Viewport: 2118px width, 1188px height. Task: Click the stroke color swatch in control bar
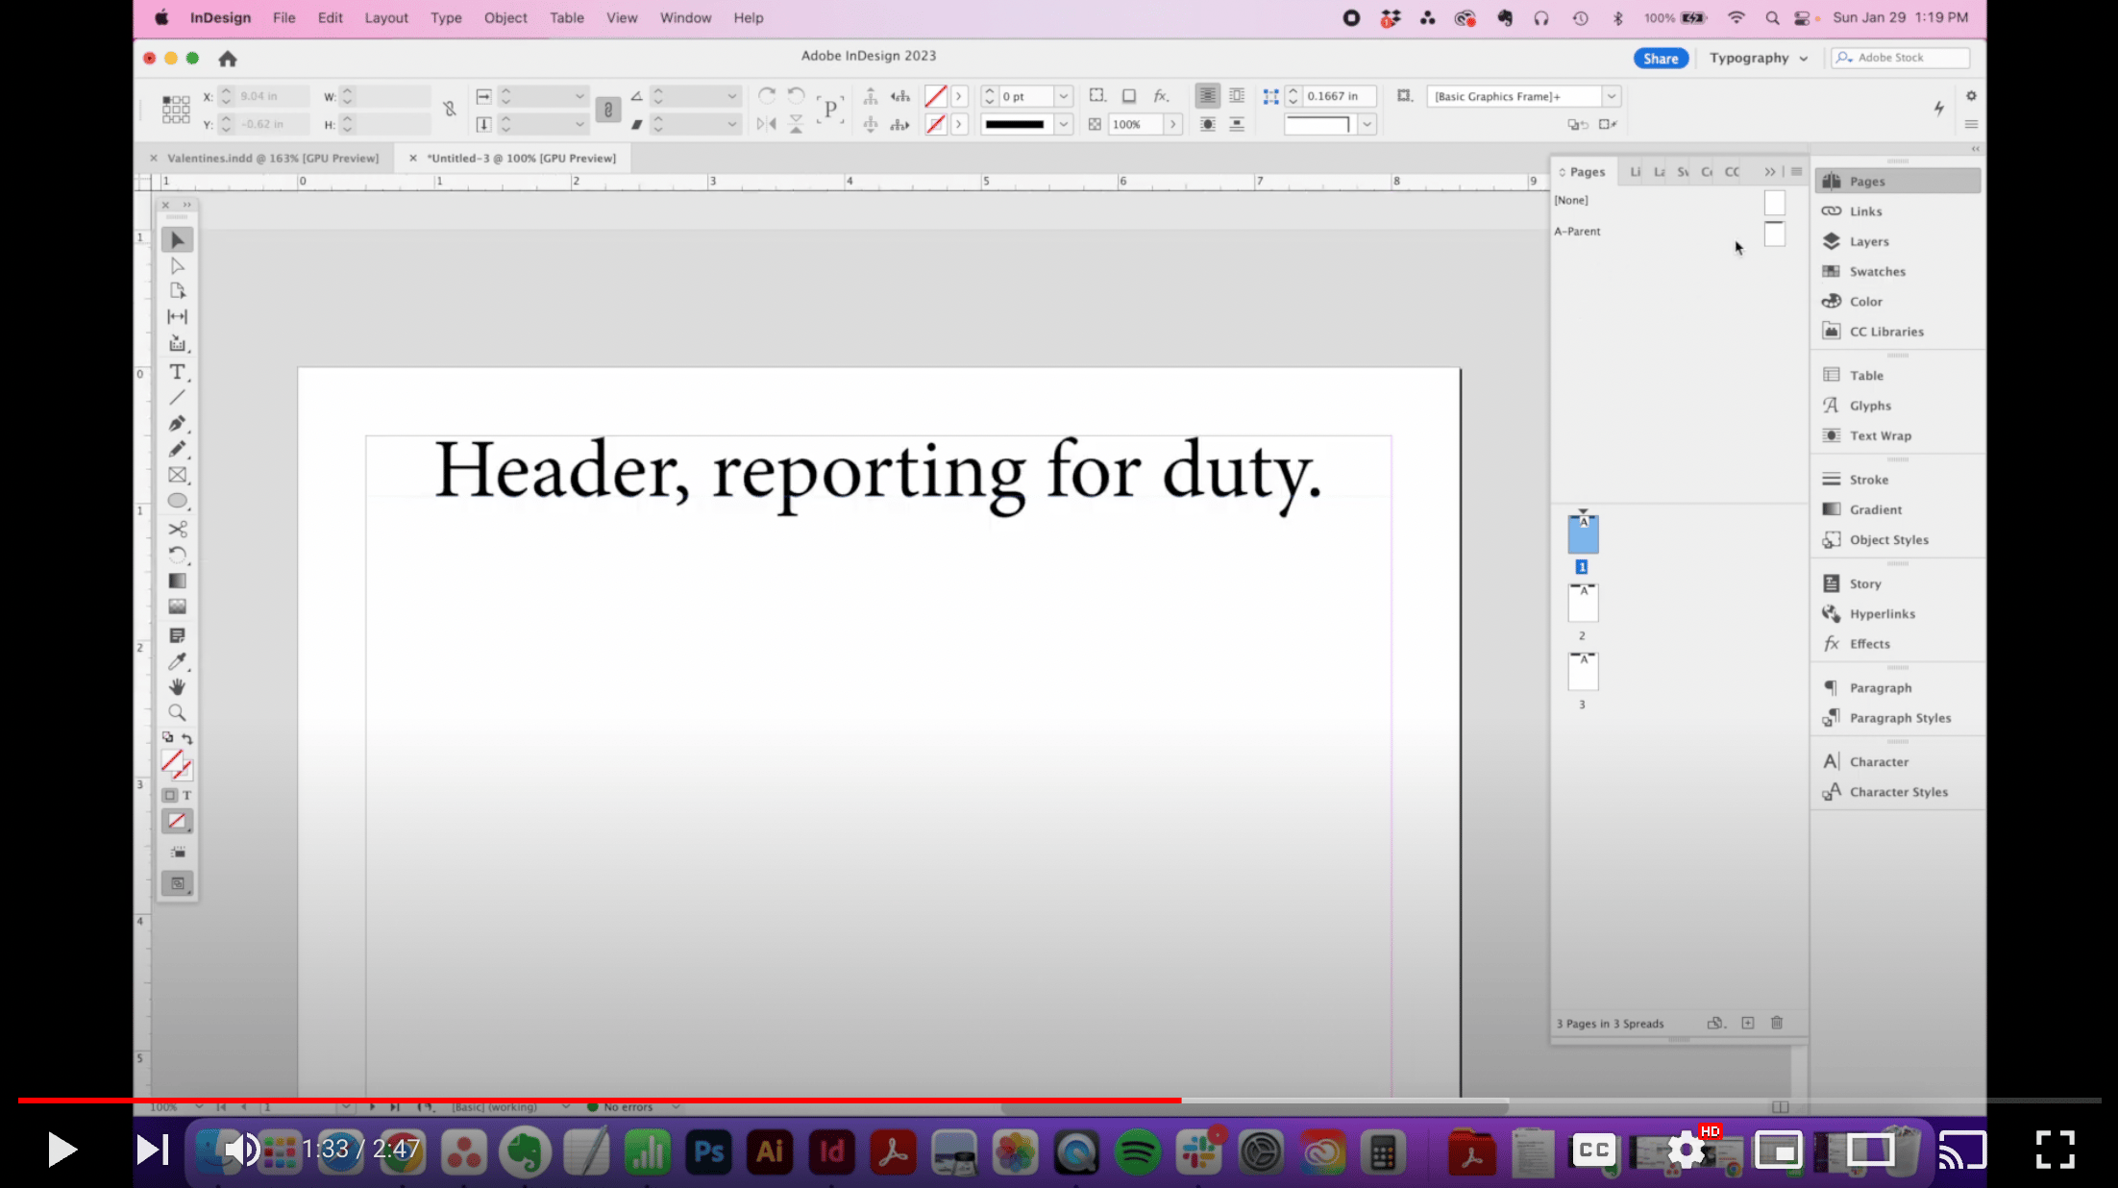(935, 124)
